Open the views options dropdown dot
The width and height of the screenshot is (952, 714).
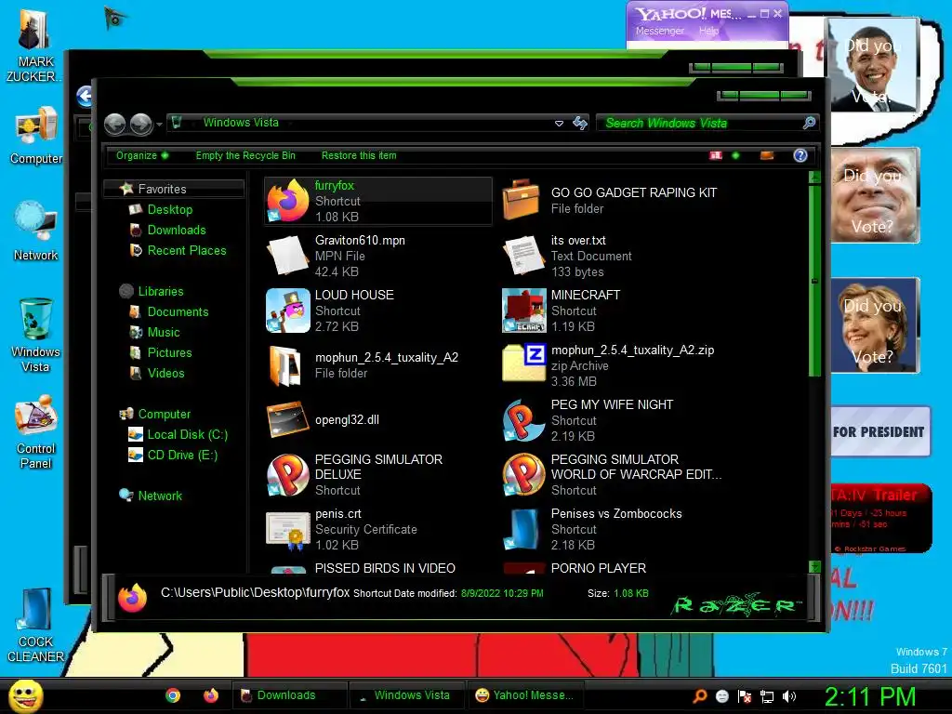pyautogui.click(x=735, y=155)
